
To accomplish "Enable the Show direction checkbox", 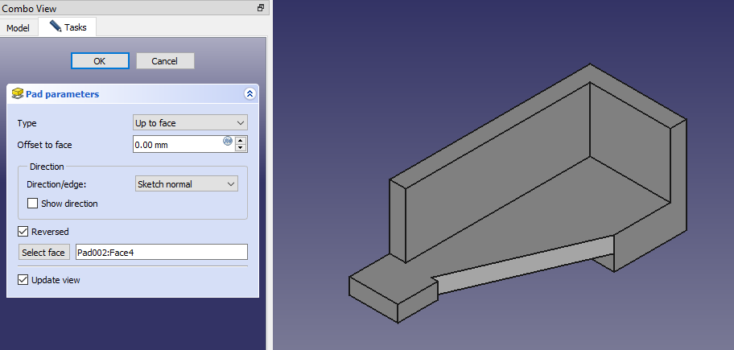I will [33, 204].
